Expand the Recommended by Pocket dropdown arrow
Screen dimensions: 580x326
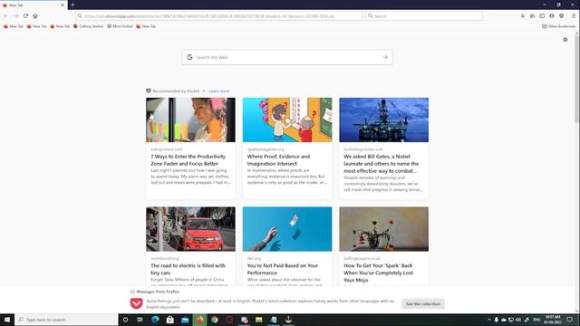[203, 91]
